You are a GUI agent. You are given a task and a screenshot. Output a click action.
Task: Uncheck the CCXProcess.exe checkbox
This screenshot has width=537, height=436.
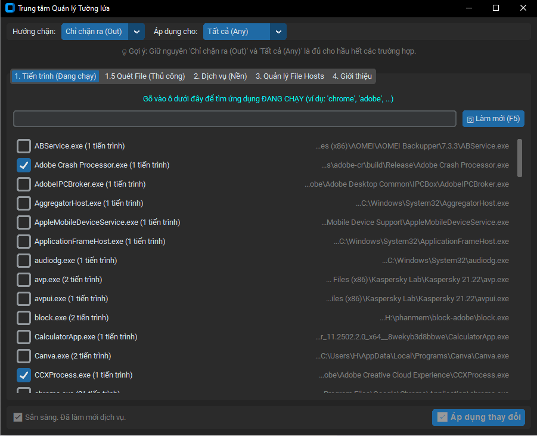point(24,375)
